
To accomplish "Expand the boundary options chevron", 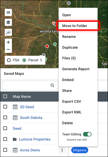I will click(x=41, y=60).
